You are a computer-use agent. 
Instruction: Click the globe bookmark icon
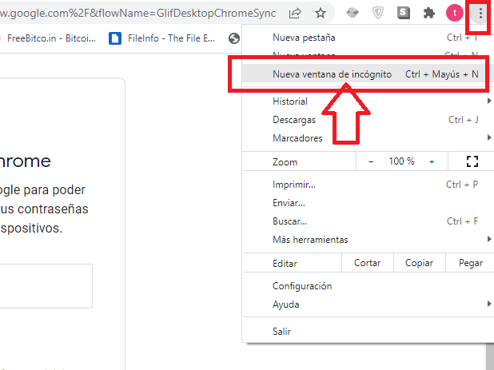[234, 38]
